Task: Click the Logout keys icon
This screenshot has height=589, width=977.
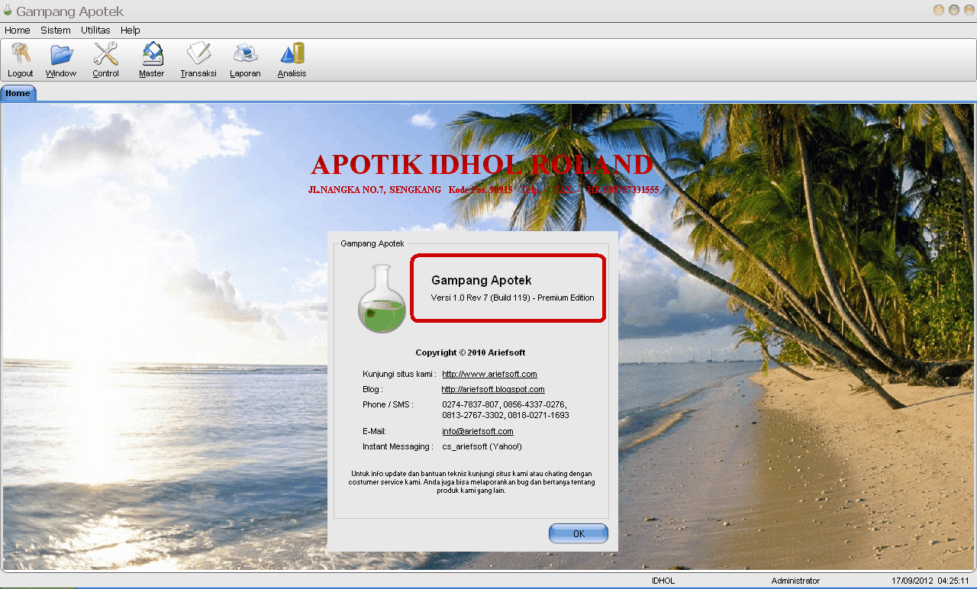Action: (x=21, y=54)
